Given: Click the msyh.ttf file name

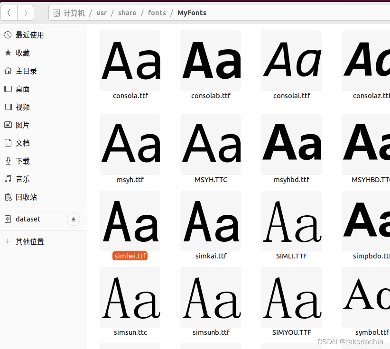Looking at the screenshot, I should [130, 180].
